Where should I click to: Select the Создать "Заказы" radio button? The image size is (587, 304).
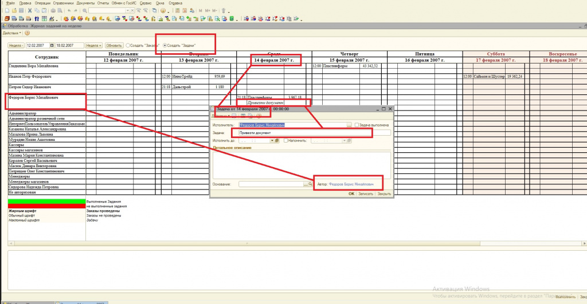tap(128, 45)
